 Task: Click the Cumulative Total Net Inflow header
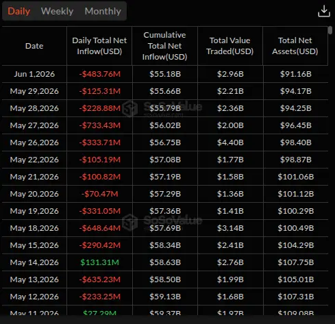(x=164, y=46)
